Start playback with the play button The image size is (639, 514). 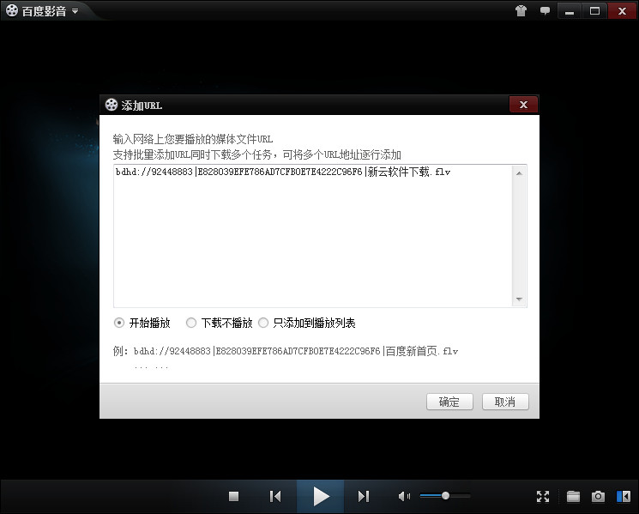pyautogui.click(x=321, y=496)
